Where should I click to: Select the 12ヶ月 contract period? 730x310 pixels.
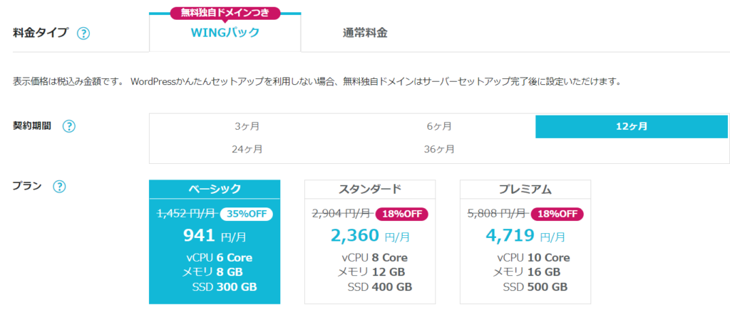632,127
